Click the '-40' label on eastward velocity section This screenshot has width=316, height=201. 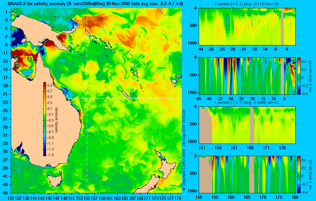(x=209, y=99)
